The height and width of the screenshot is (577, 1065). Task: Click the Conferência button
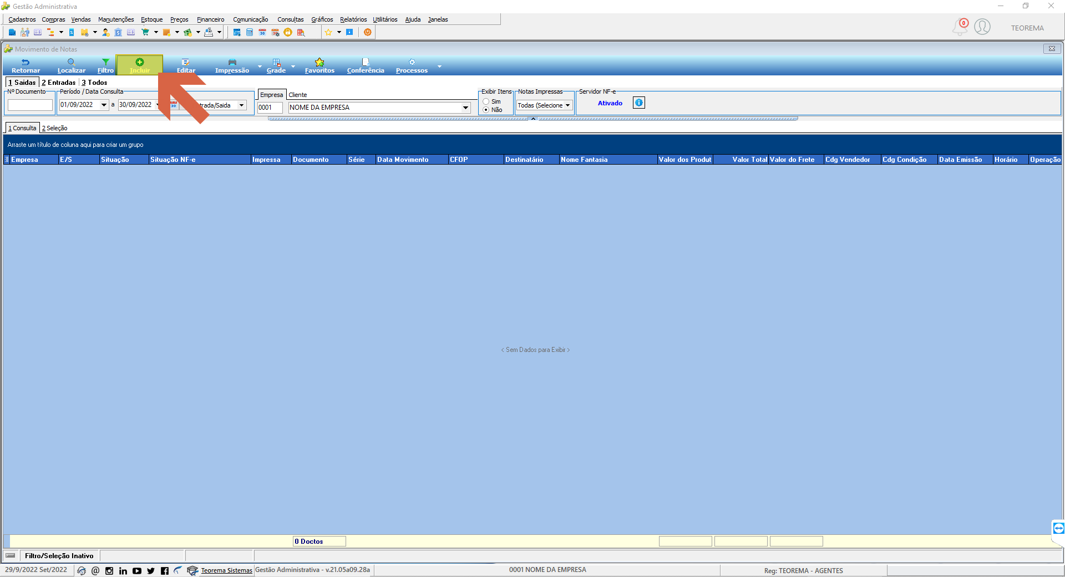pyautogui.click(x=366, y=66)
